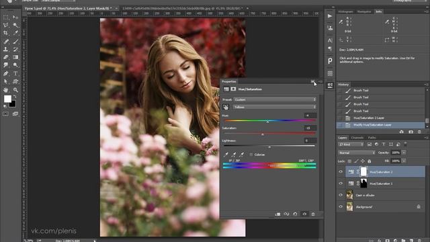This screenshot has width=430, height=242.
Task: Collapse the Properties panel with double arrows
Action: tap(312, 81)
